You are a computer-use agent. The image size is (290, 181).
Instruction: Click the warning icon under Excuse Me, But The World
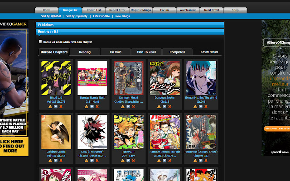[x=195, y=107]
